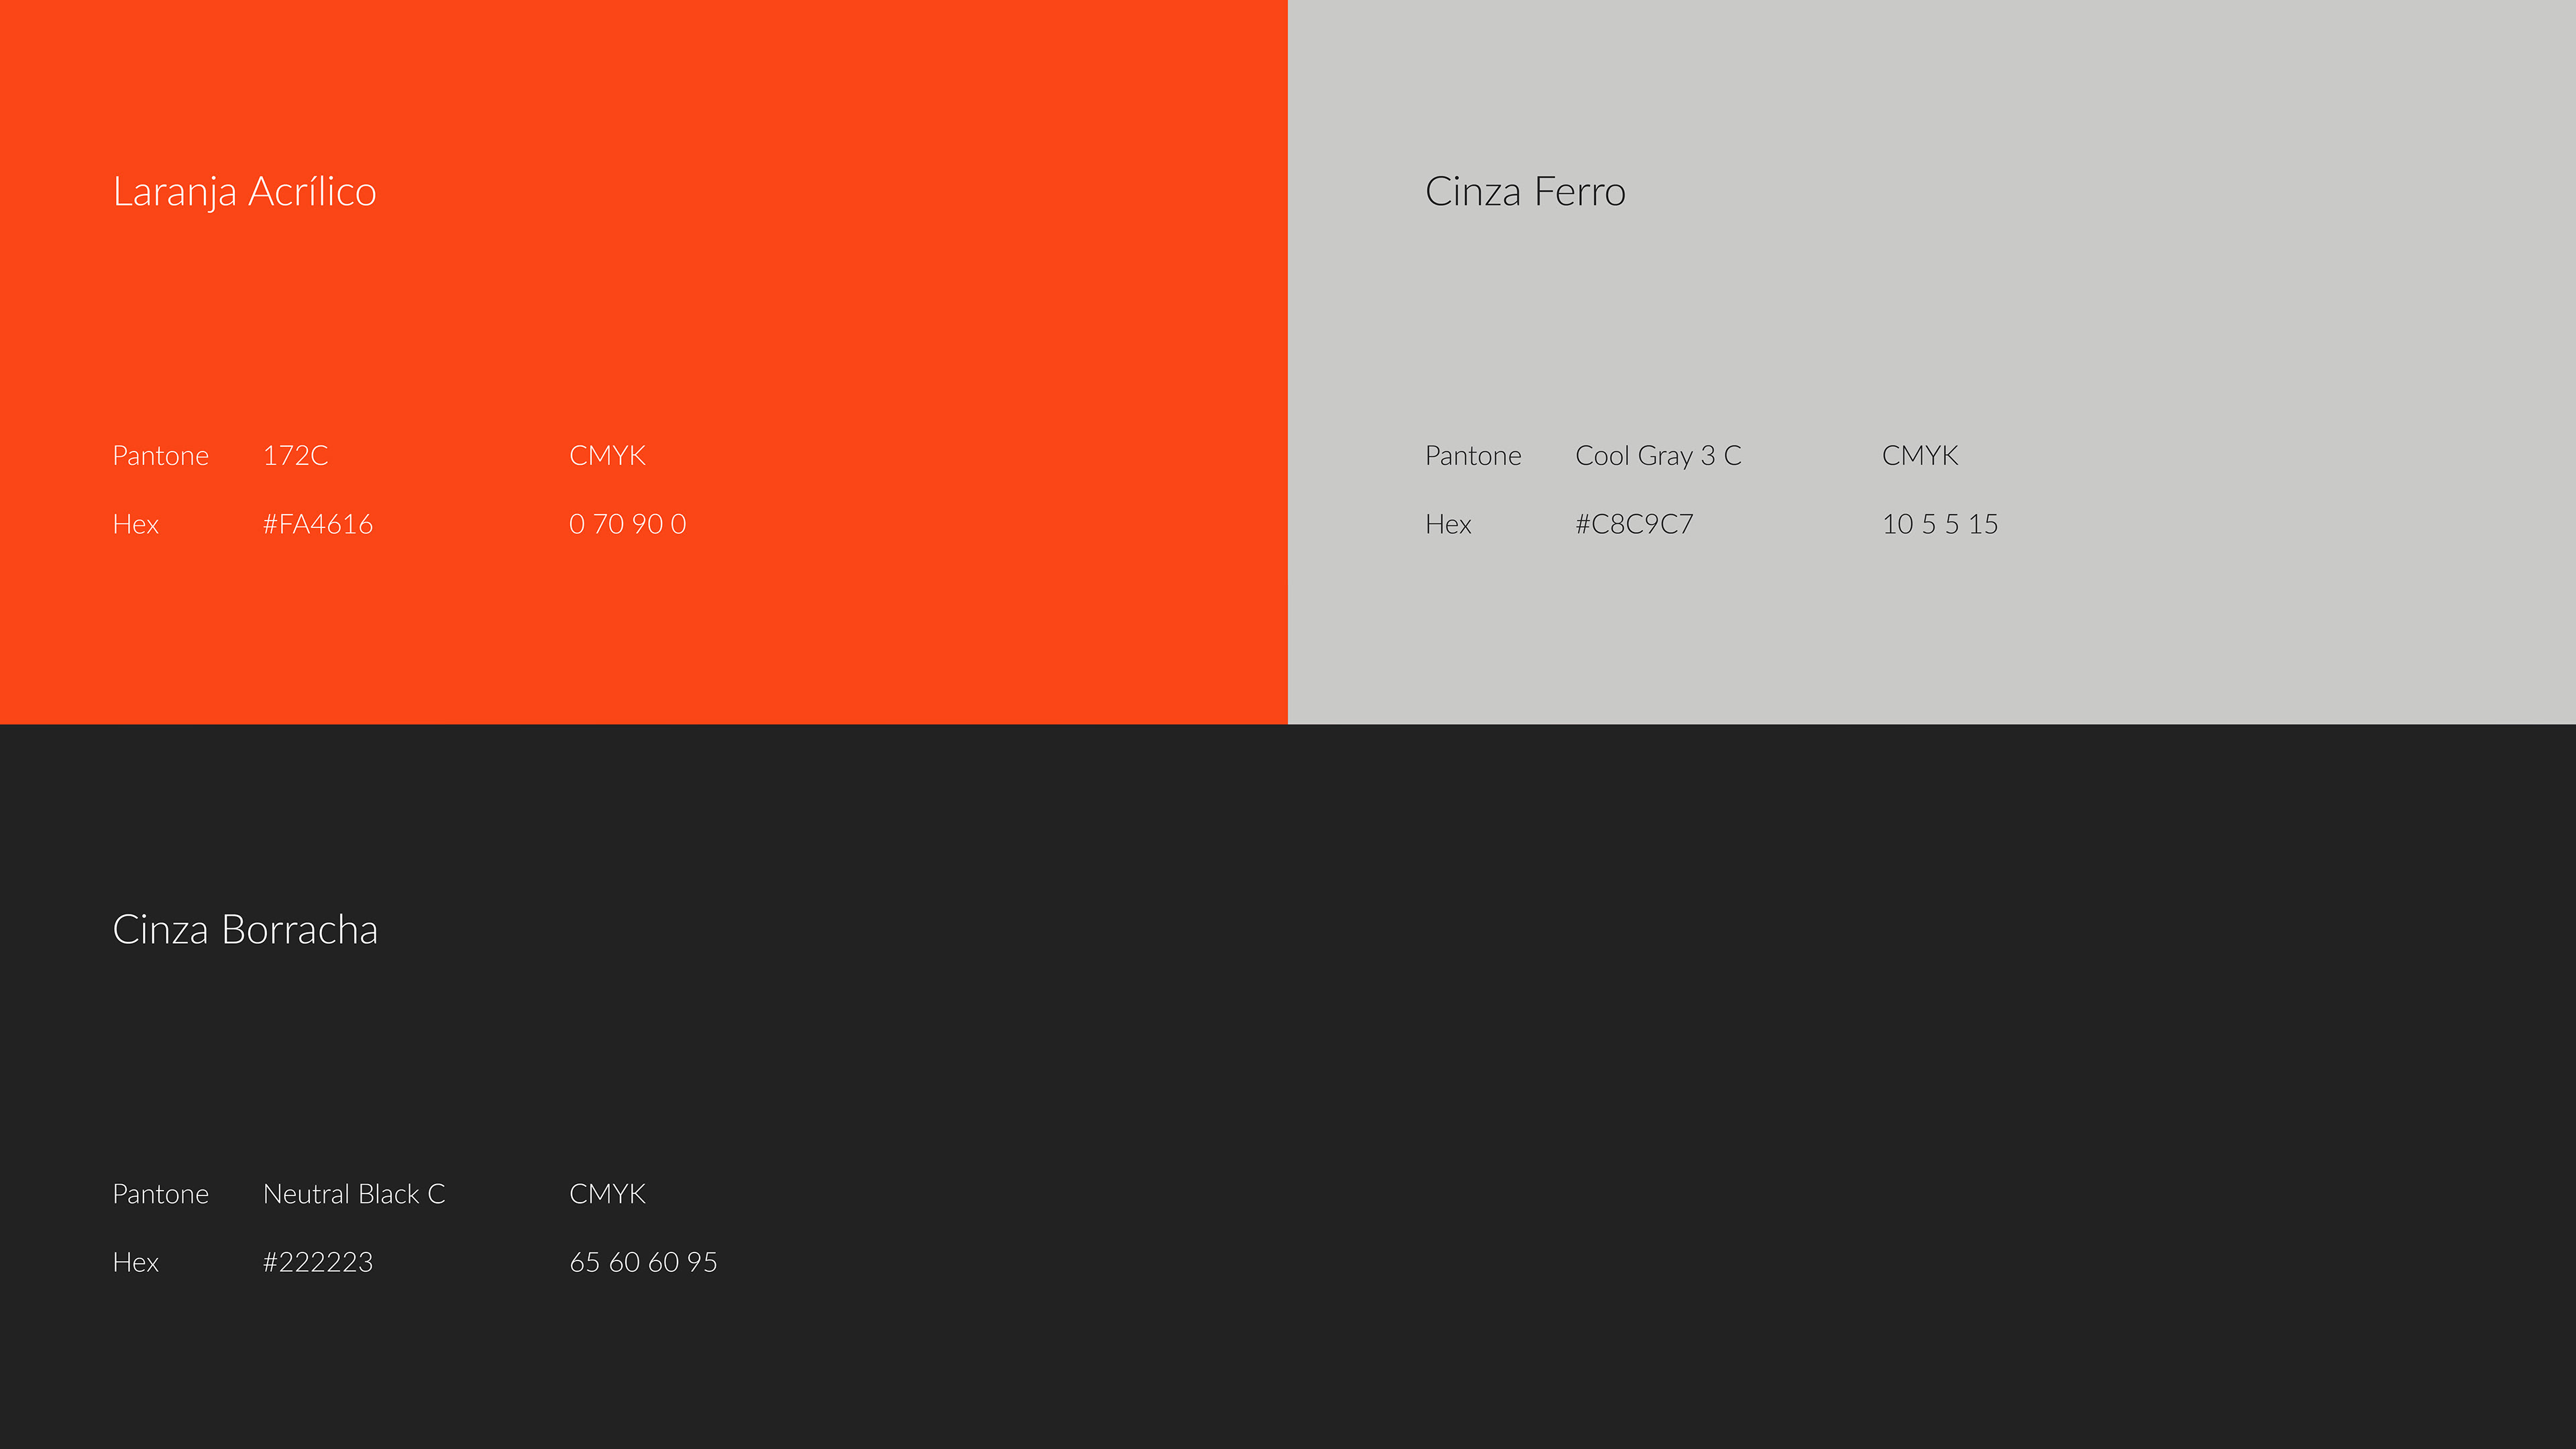Select Pantone value Cool Gray 3 C
2576x1449 pixels.
[x=1658, y=456]
